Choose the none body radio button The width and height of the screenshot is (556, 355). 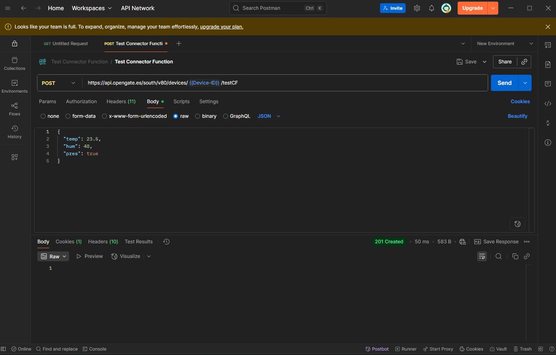point(43,116)
